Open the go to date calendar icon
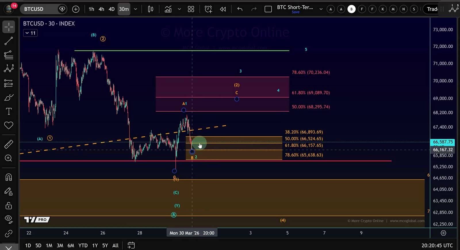460x250 pixels. 131,245
